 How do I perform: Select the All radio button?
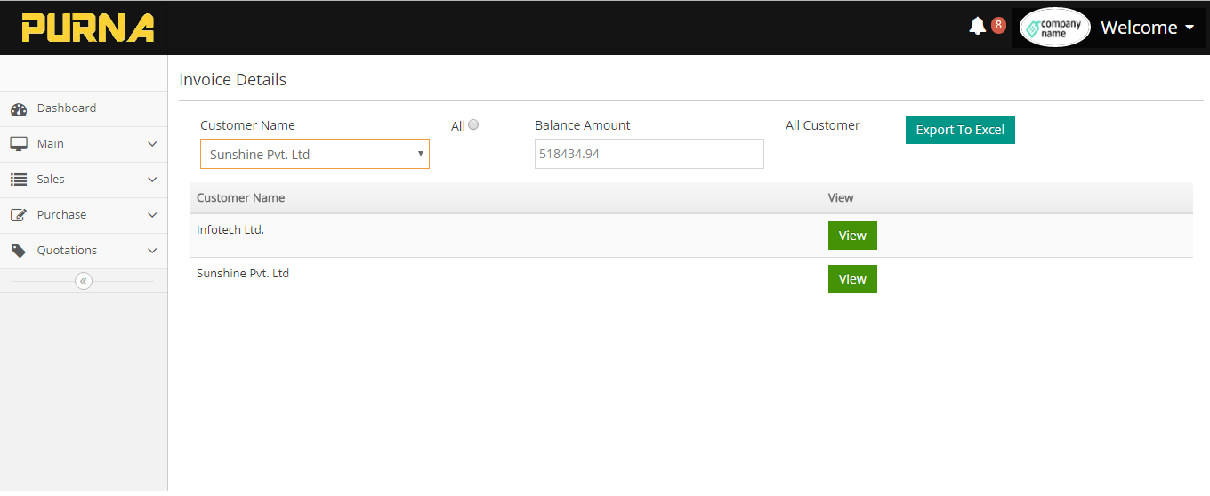[473, 124]
